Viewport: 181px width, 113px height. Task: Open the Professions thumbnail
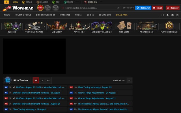[146, 27]
